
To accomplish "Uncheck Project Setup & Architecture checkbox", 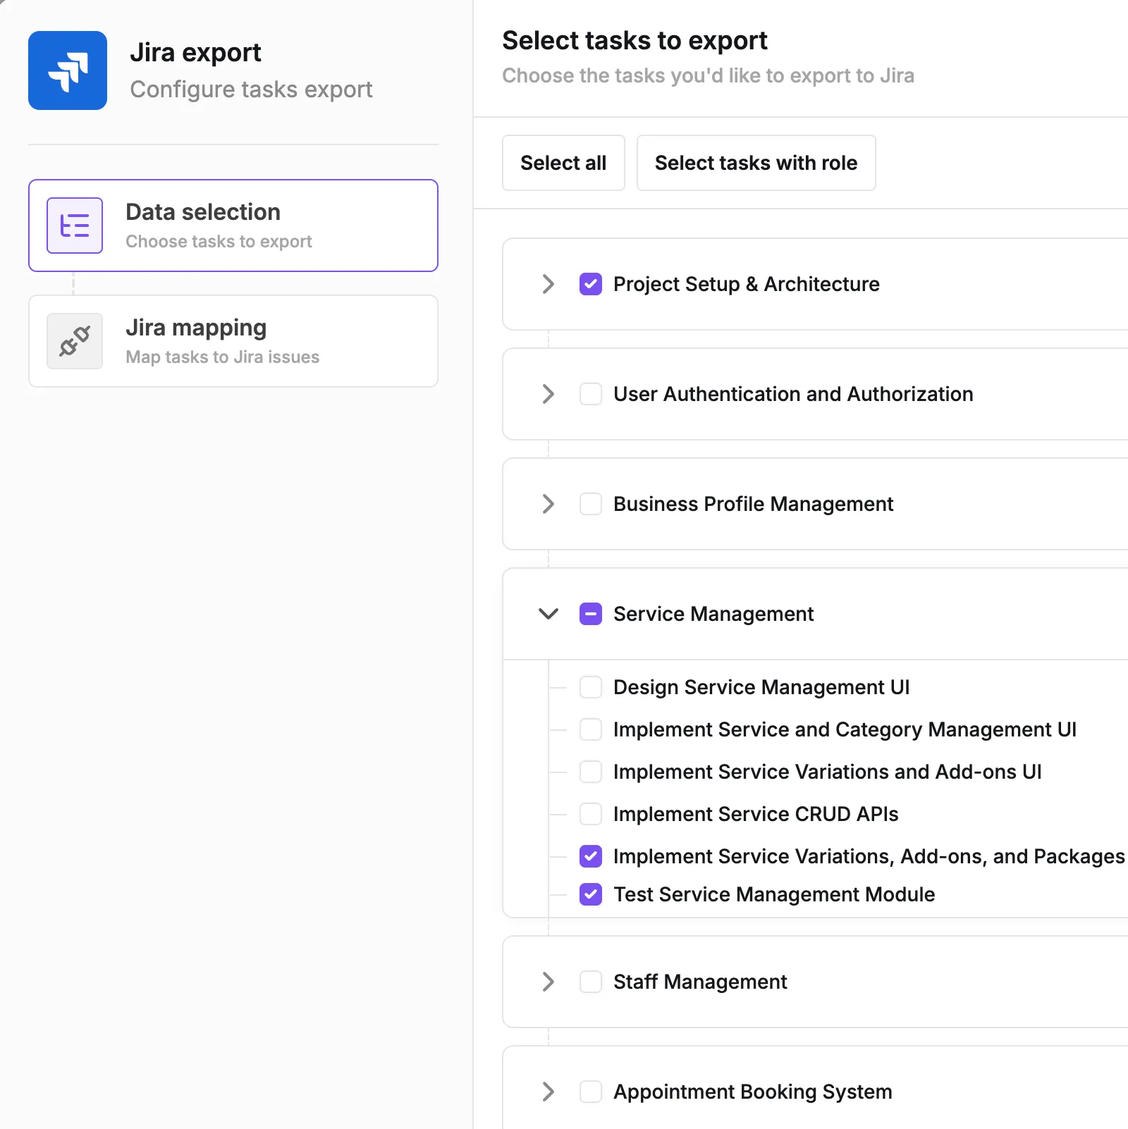I will point(591,284).
